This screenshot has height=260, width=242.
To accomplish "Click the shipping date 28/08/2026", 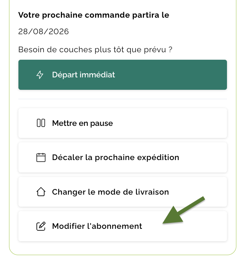I will click(44, 32).
